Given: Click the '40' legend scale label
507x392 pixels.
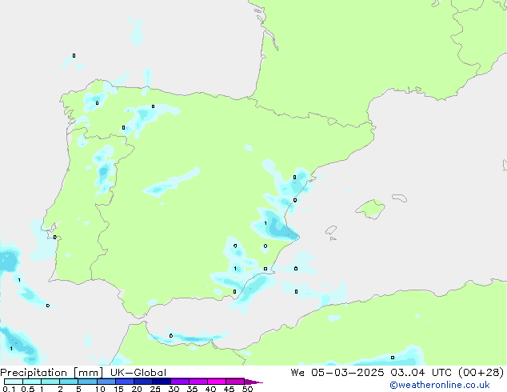Looking at the screenshot, I should (210, 389).
